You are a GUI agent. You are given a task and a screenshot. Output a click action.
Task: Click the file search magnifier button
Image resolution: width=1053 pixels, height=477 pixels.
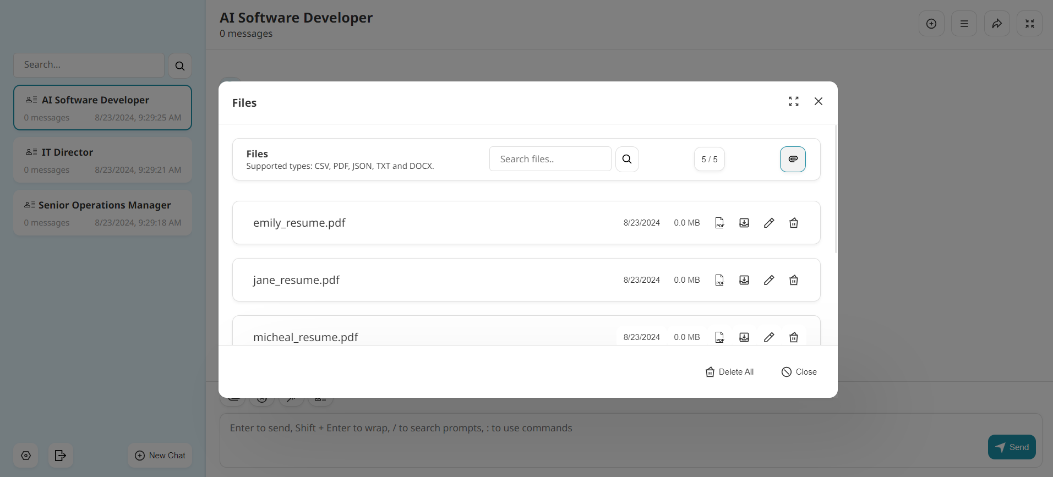click(627, 159)
